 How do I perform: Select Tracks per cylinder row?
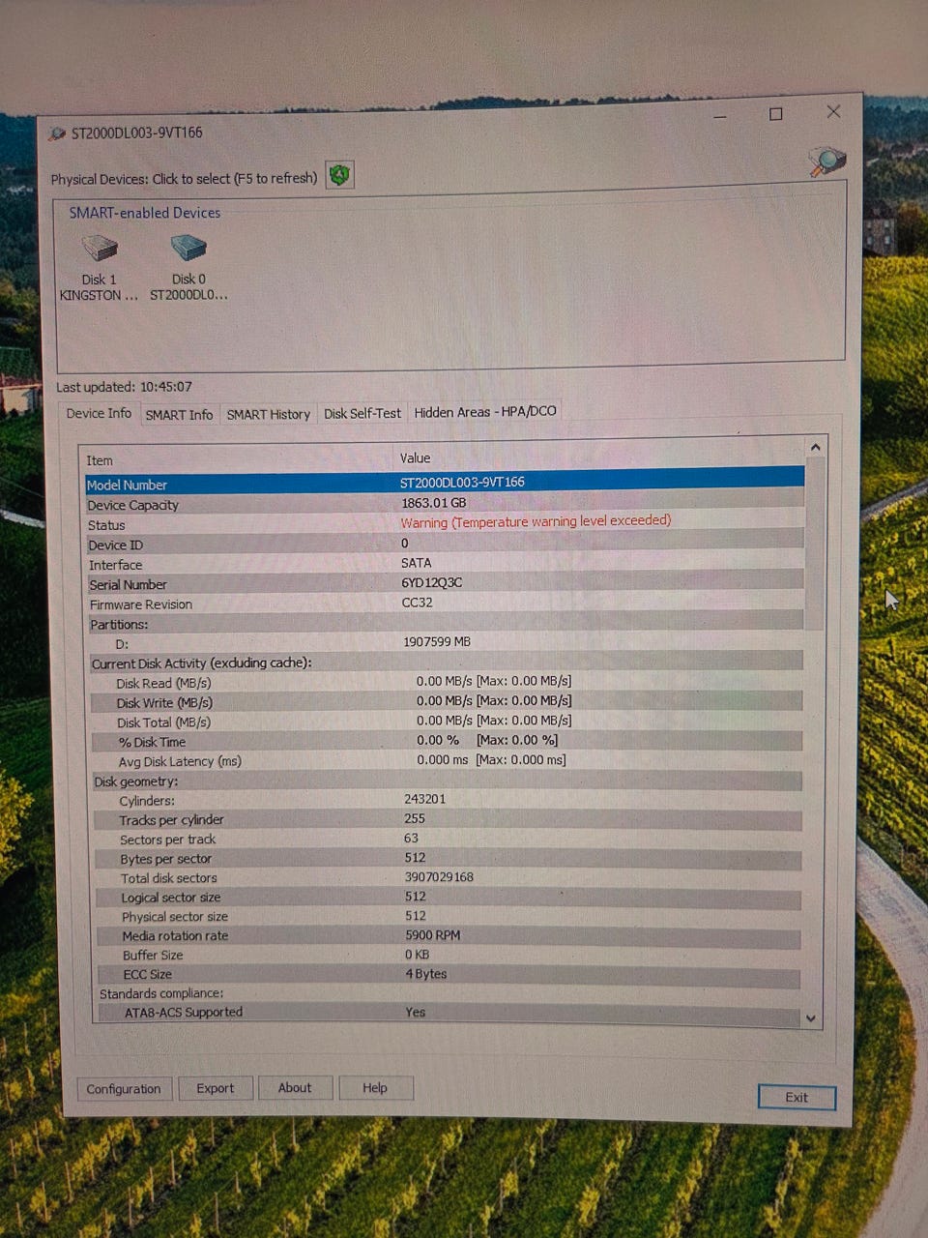tap(447, 819)
